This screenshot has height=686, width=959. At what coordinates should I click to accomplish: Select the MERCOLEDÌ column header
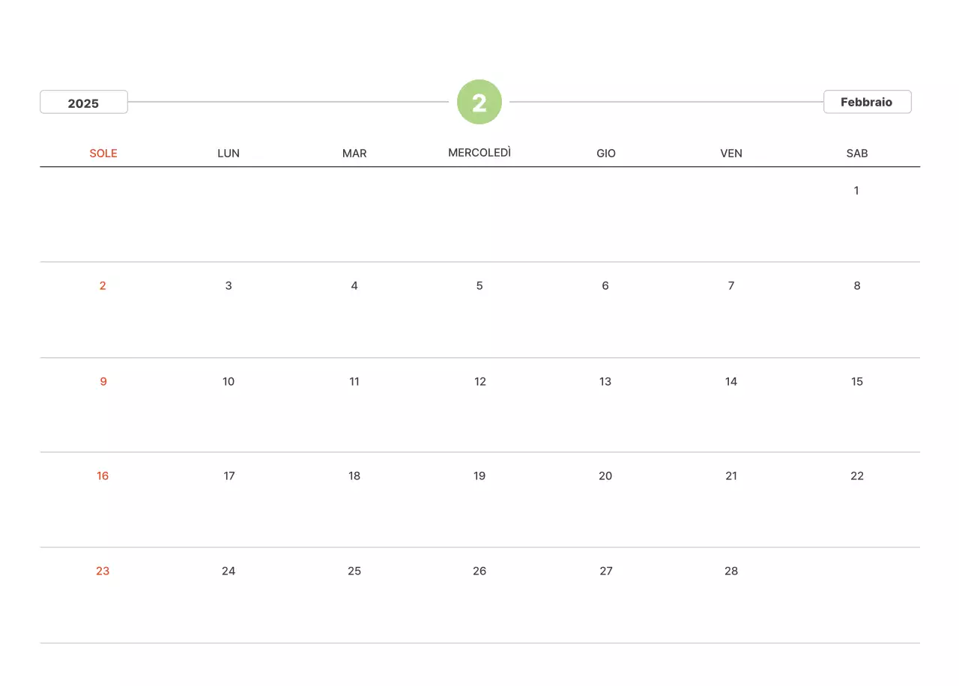tap(479, 153)
